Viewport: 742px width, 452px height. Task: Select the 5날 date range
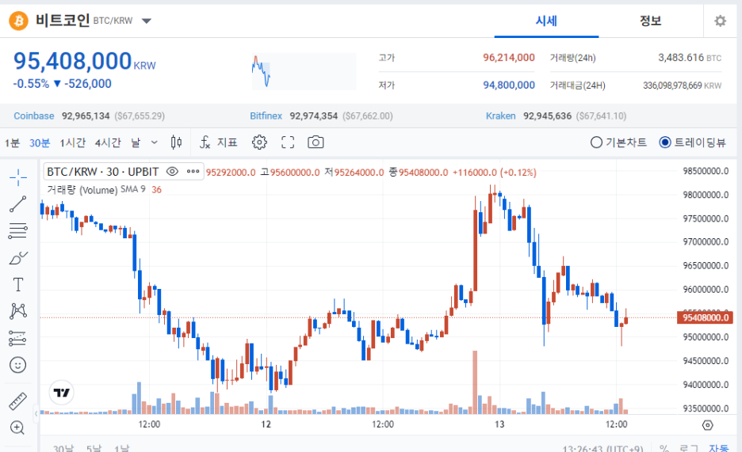[x=94, y=448]
